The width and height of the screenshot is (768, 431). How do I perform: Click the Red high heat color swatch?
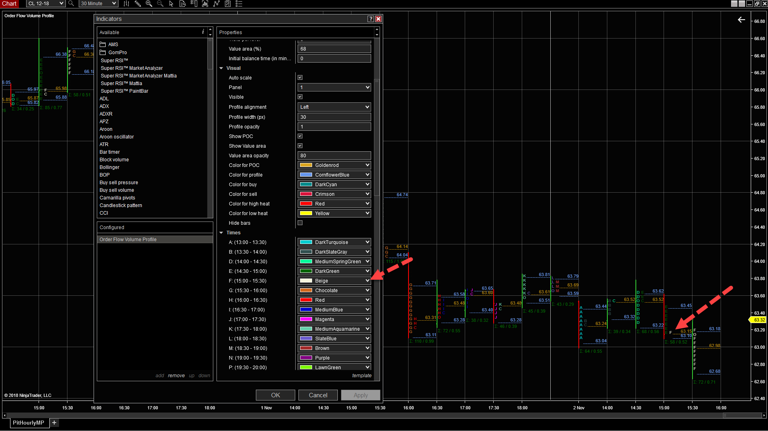tap(306, 203)
